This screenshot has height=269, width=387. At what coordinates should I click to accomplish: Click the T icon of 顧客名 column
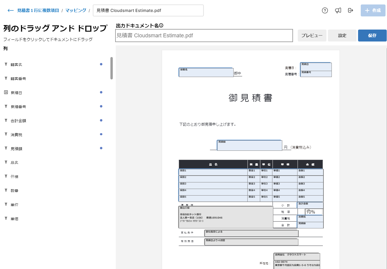point(6,64)
